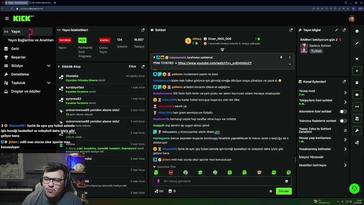This screenshot has height=205, width=364.
Task: Click the Gönder send button
Action: coord(284,191)
